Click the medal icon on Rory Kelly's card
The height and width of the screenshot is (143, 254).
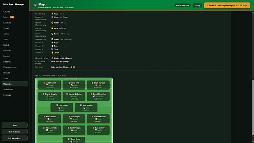70,83
